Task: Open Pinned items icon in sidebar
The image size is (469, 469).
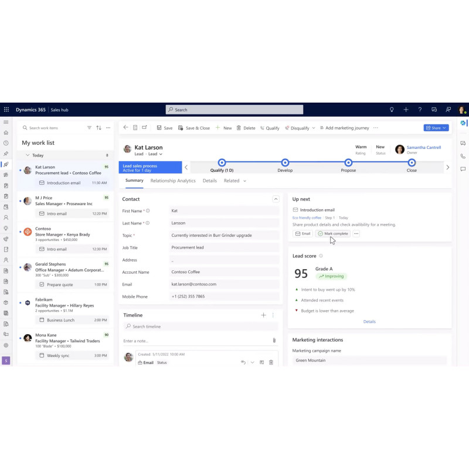Action: coord(6,154)
